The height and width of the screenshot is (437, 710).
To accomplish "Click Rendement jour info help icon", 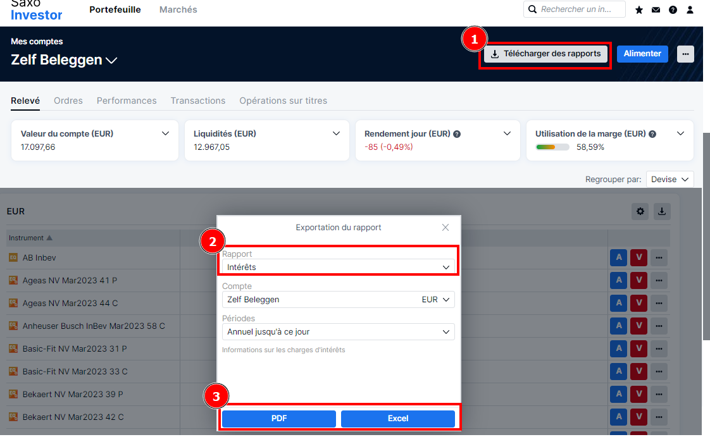I will 457,134.
